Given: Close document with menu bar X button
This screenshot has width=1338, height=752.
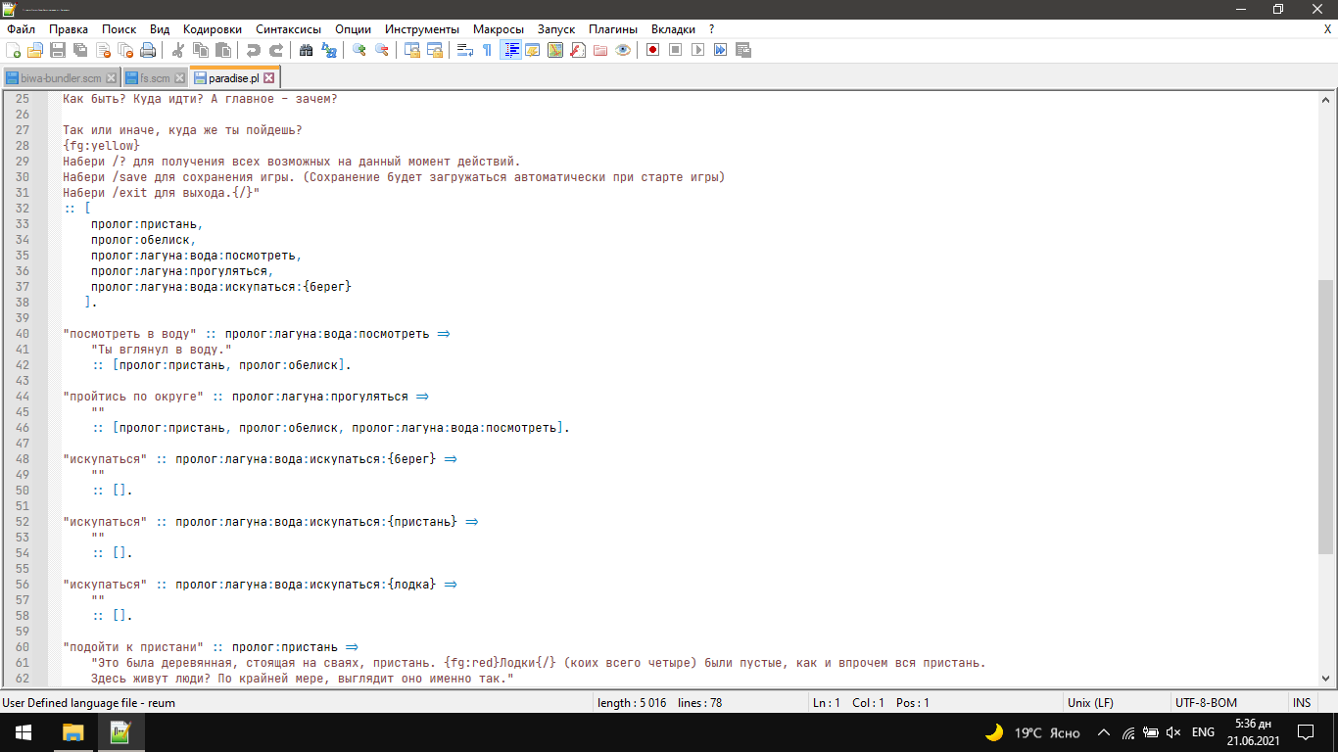Looking at the screenshot, I should coord(1327,29).
